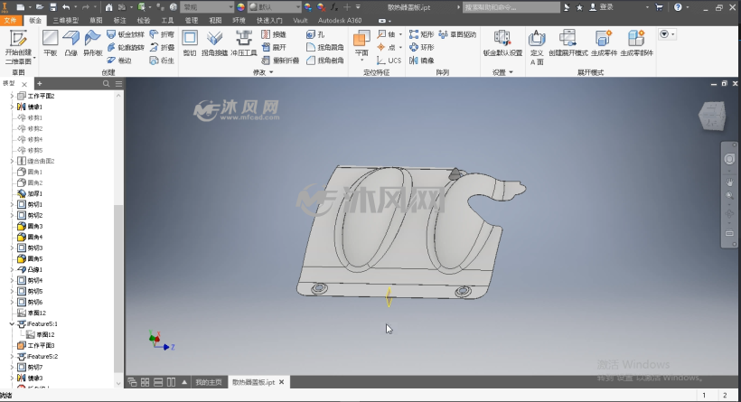Viewport: 741px width, 402px height.
Task: Open the Punch Tool (冲压工具)
Action: click(x=244, y=43)
